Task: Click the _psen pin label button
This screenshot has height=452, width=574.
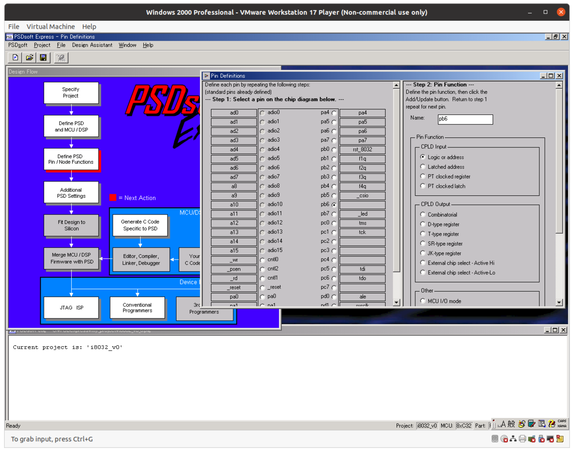Action: pyautogui.click(x=234, y=269)
